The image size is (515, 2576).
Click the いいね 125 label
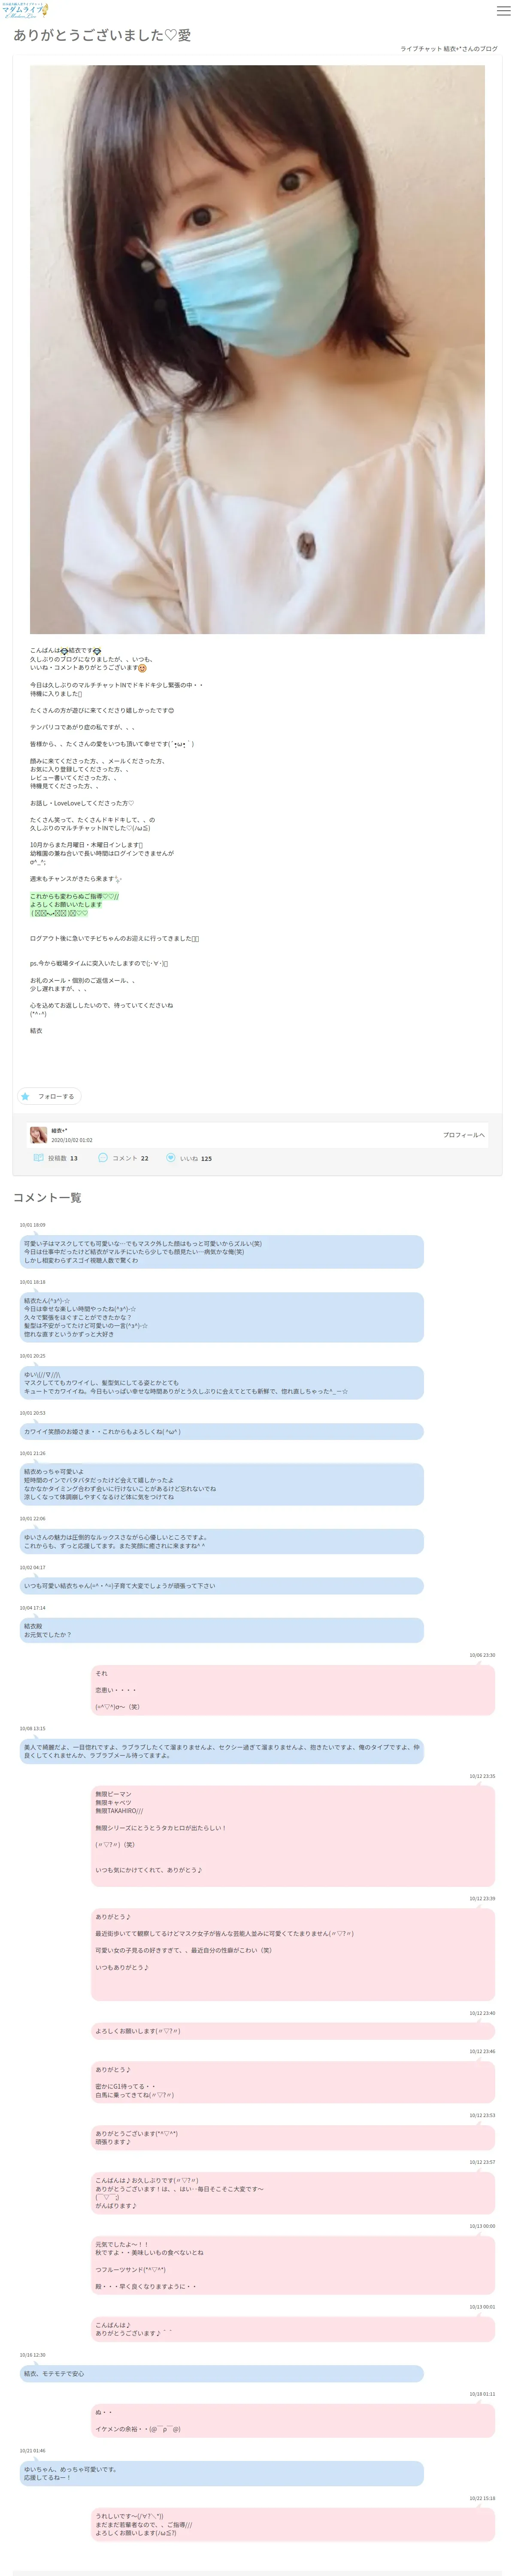[x=196, y=1159]
